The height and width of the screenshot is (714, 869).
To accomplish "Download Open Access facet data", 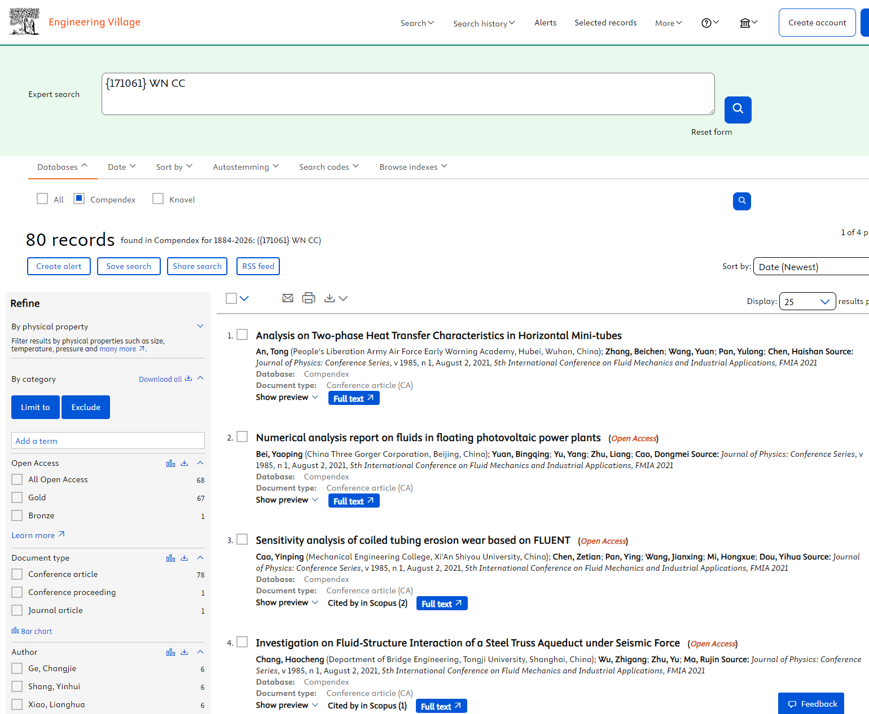I will click(x=185, y=464).
